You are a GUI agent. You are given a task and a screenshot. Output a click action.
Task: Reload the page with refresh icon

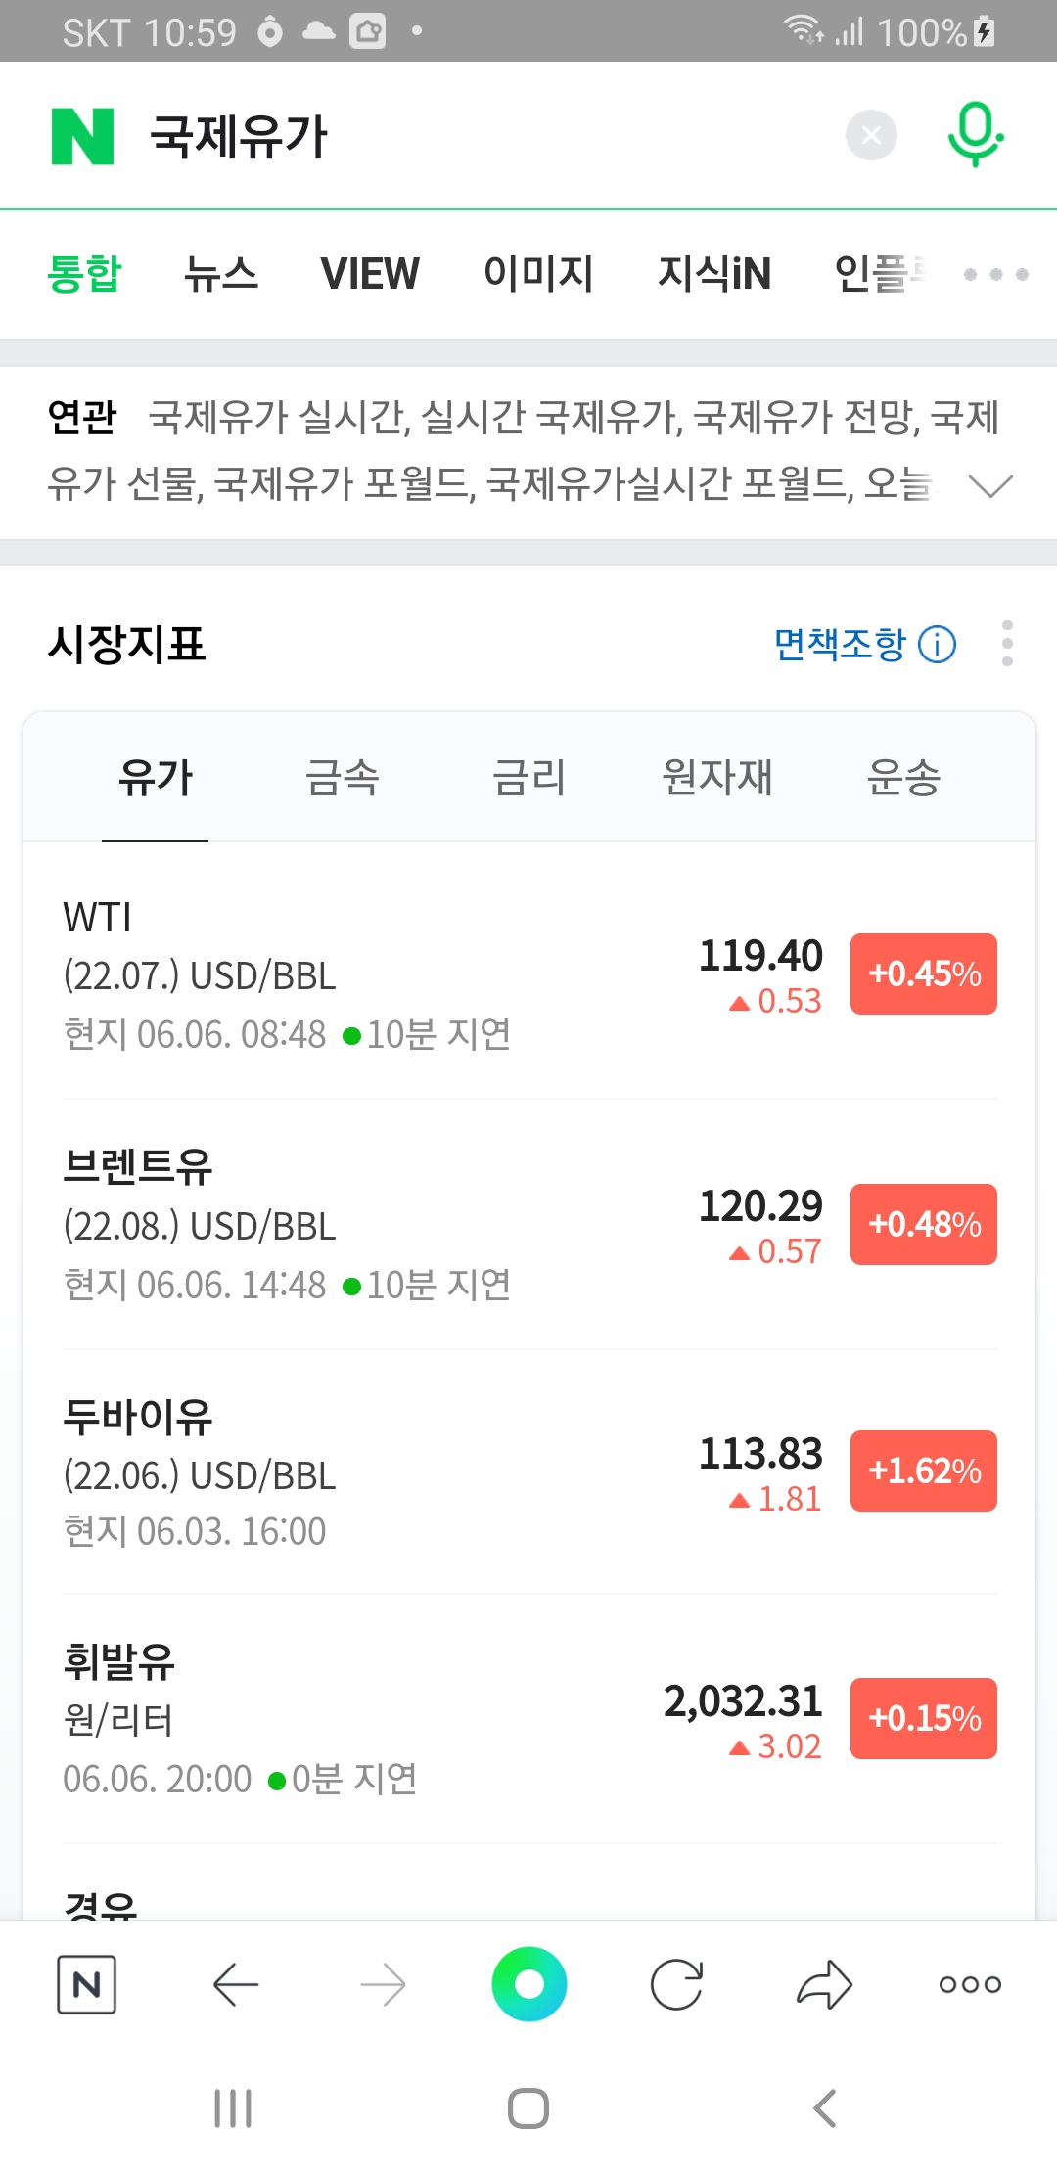click(x=676, y=1984)
